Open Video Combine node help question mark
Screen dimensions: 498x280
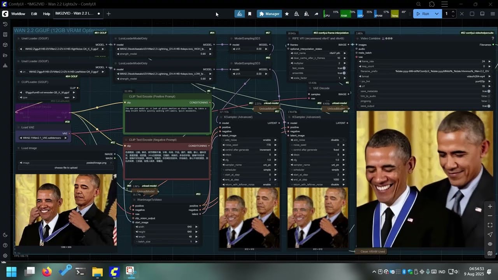[x=493, y=38]
